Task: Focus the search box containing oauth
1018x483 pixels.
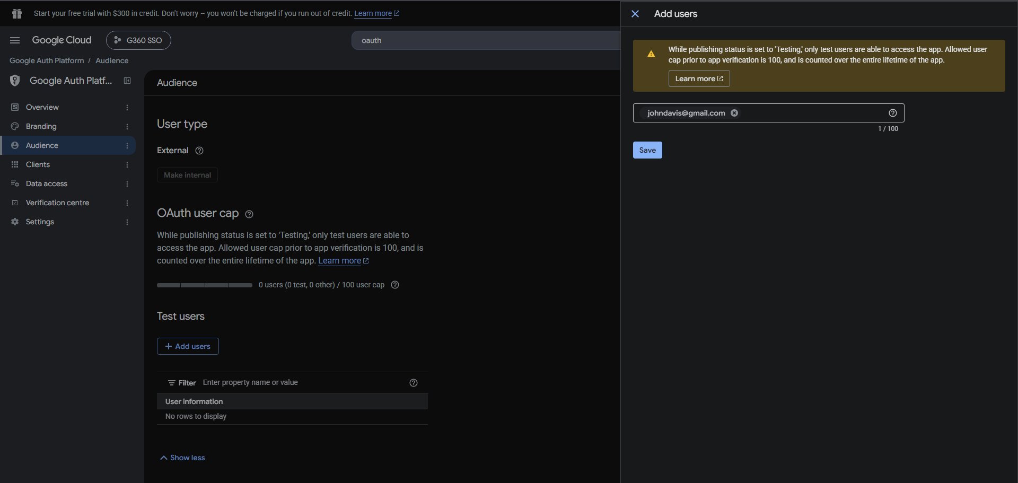Action: point(486,40)
